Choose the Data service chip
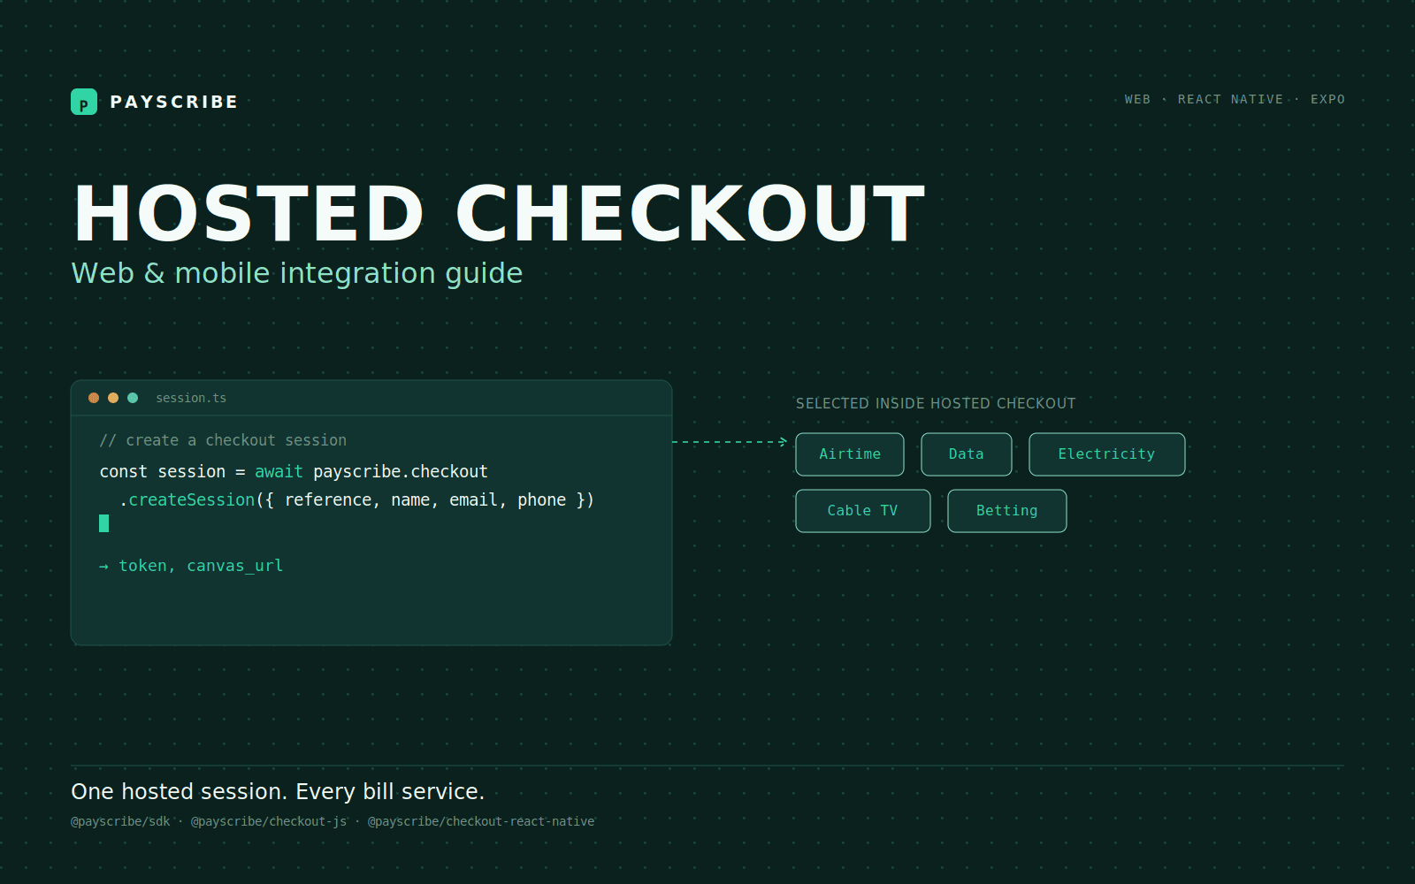This screenshot has height=884, width=1415. pyautogui.click(x=967, y=454)
